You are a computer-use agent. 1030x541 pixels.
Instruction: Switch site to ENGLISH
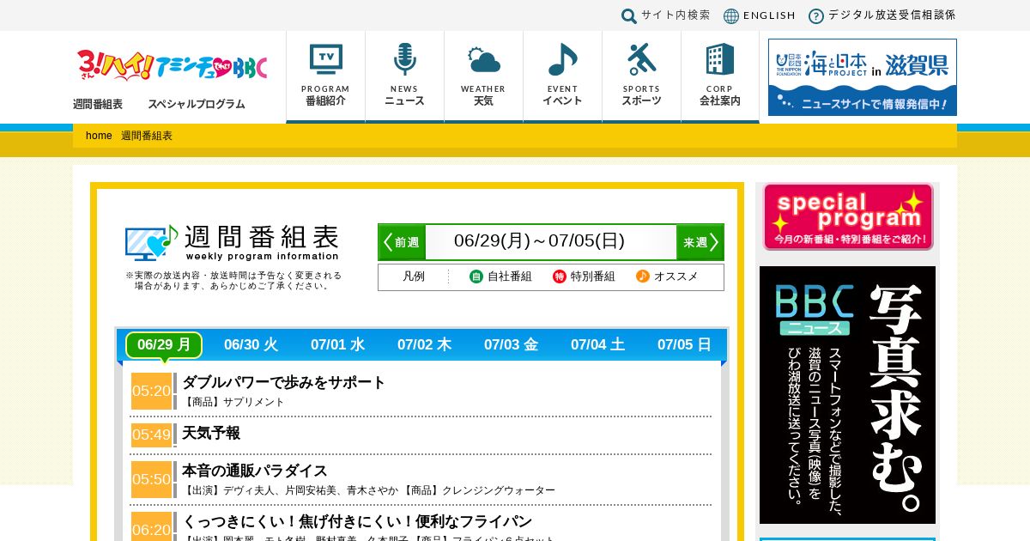point(769,15)
